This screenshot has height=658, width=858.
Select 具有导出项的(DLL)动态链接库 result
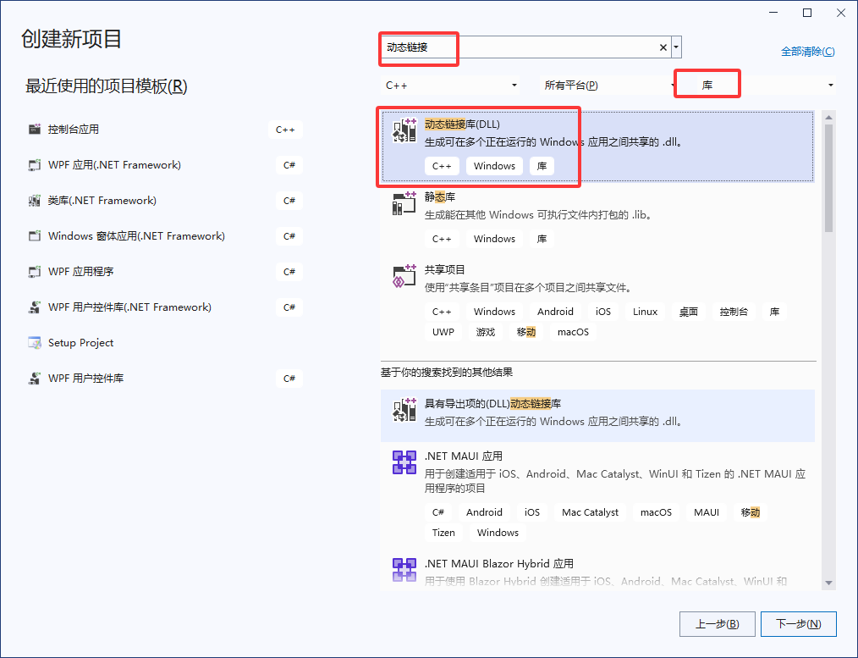tap(597, 416)
